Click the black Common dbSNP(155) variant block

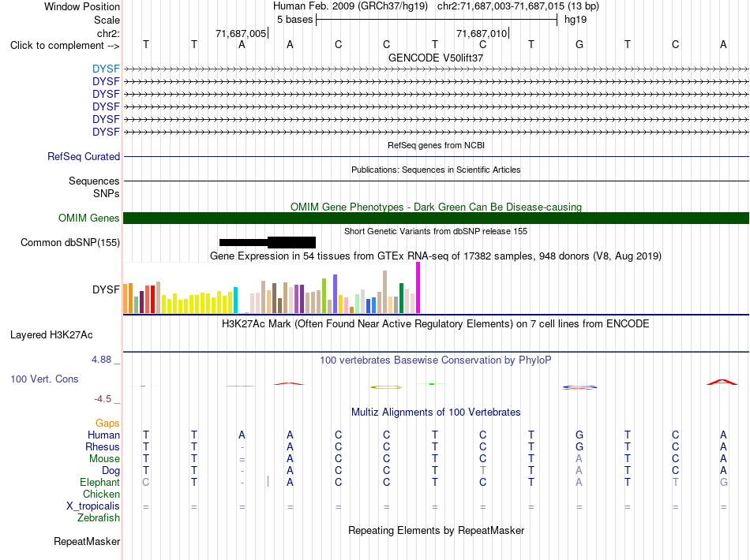click(x=268, y=242)
